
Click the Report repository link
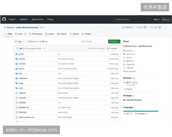(x=130, y=71)
